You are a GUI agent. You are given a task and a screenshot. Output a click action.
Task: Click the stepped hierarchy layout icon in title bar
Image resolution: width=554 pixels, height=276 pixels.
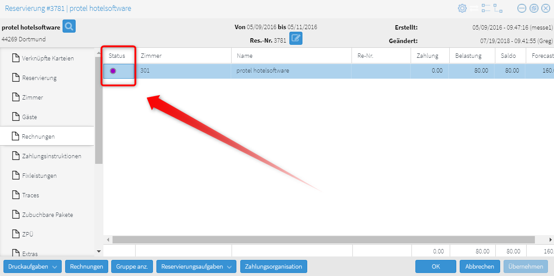tap(498, 8)
